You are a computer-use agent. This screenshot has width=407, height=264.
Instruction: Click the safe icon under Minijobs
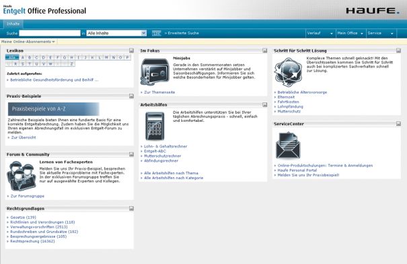coord(155,72)
